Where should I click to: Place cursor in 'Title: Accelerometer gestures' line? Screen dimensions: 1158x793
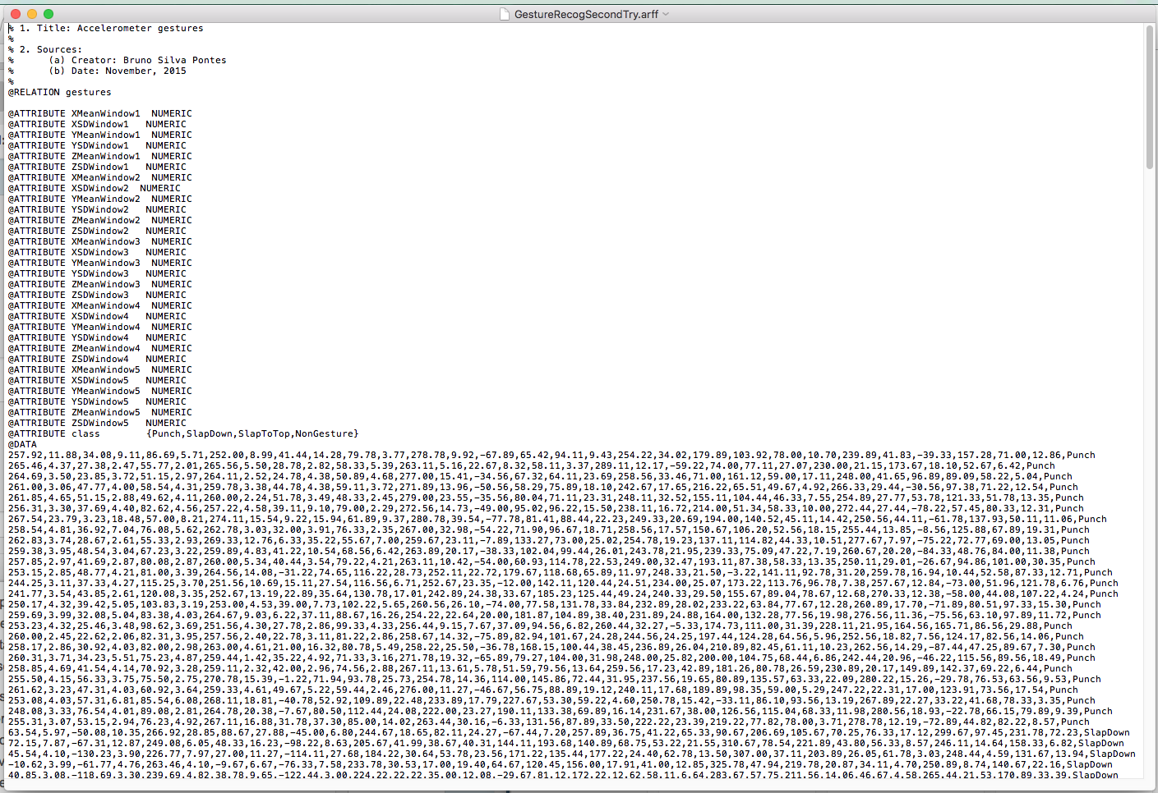(106, 28)
